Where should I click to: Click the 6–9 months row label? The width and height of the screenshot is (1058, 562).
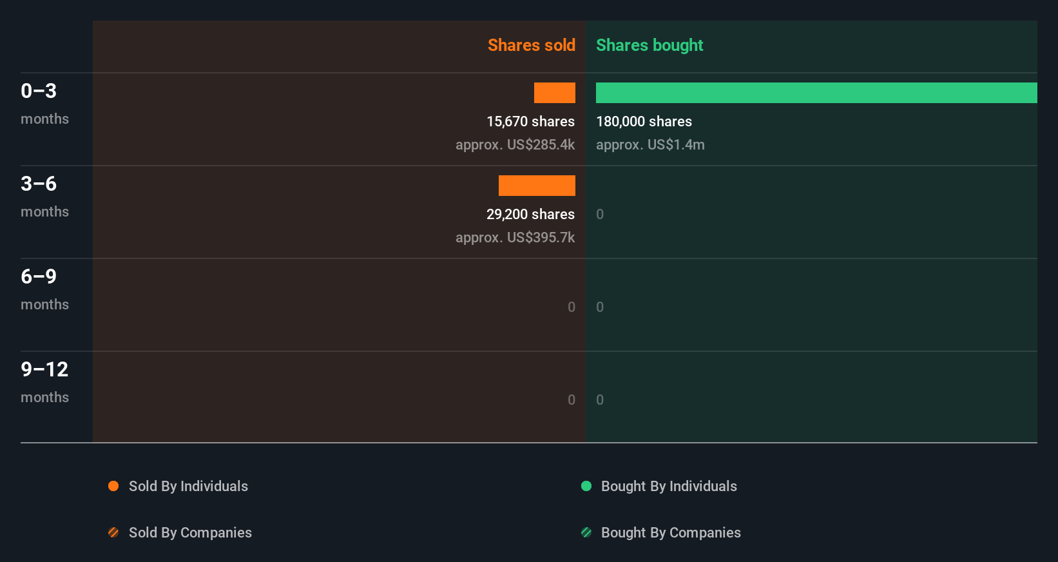44,289
